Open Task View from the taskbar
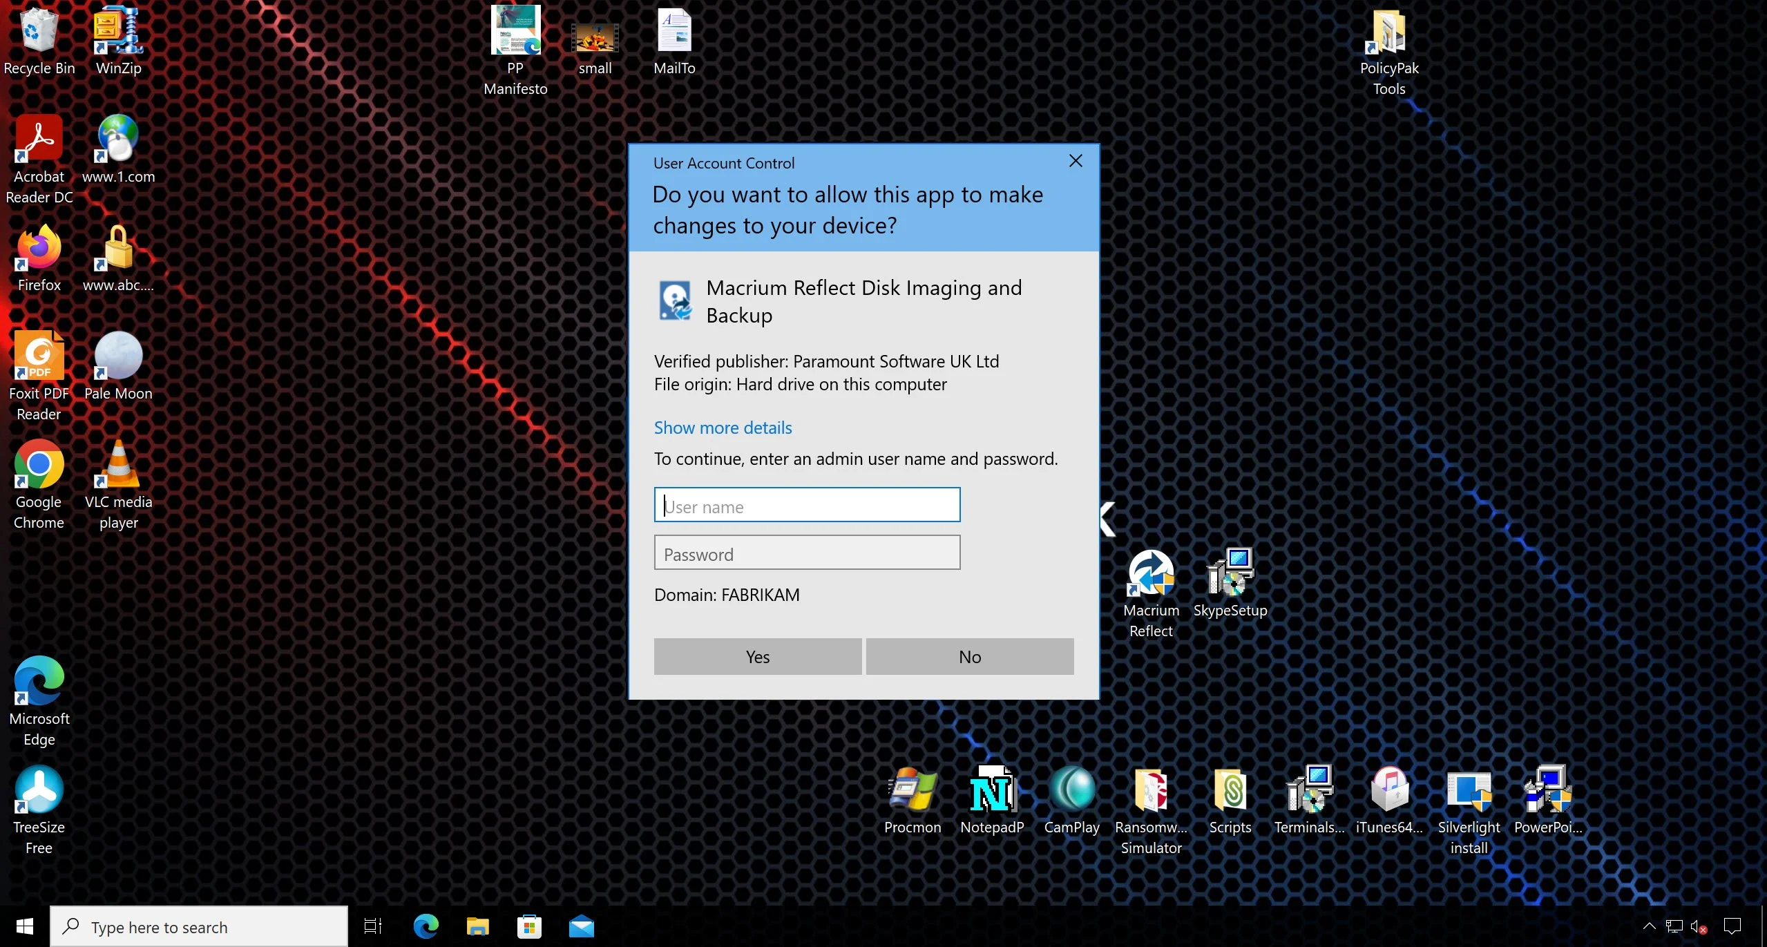Screen dimensions: 1767x947 373,926
